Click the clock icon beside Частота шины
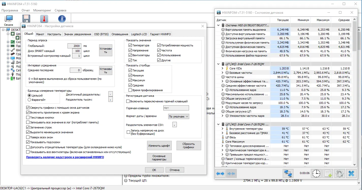 (x=223, y=77)
